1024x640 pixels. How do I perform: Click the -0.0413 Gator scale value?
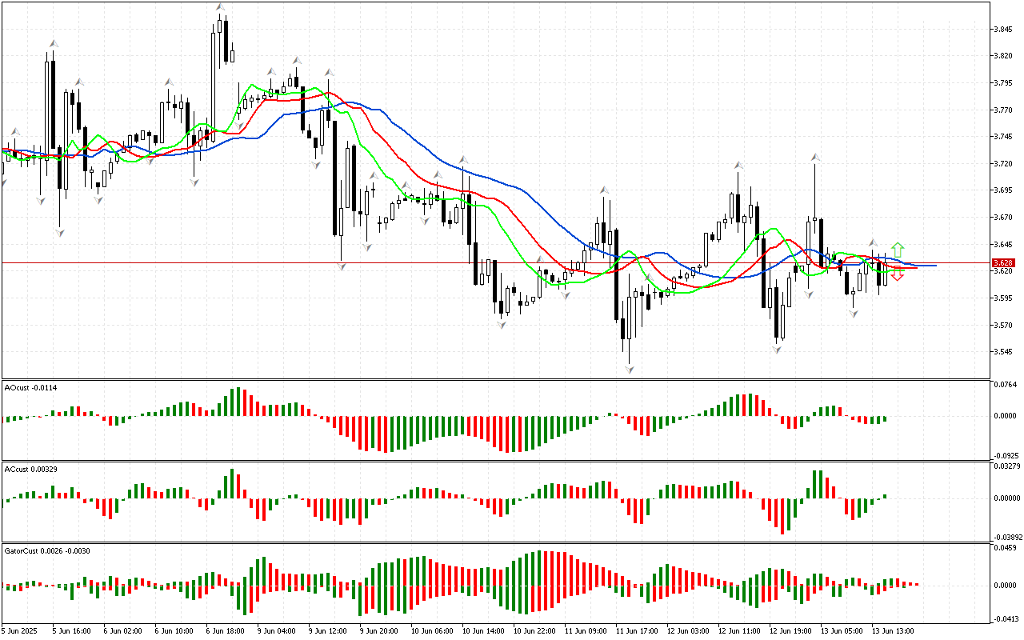pyautogui.click(x=1005, y=619)
